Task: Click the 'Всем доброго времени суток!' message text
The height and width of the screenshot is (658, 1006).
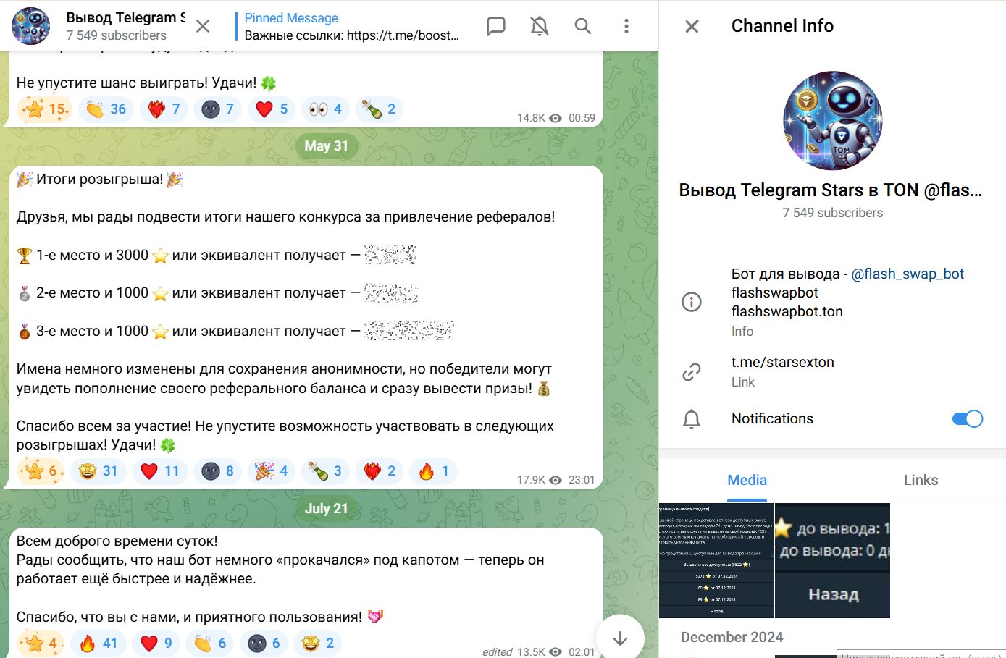Action: 117,541
